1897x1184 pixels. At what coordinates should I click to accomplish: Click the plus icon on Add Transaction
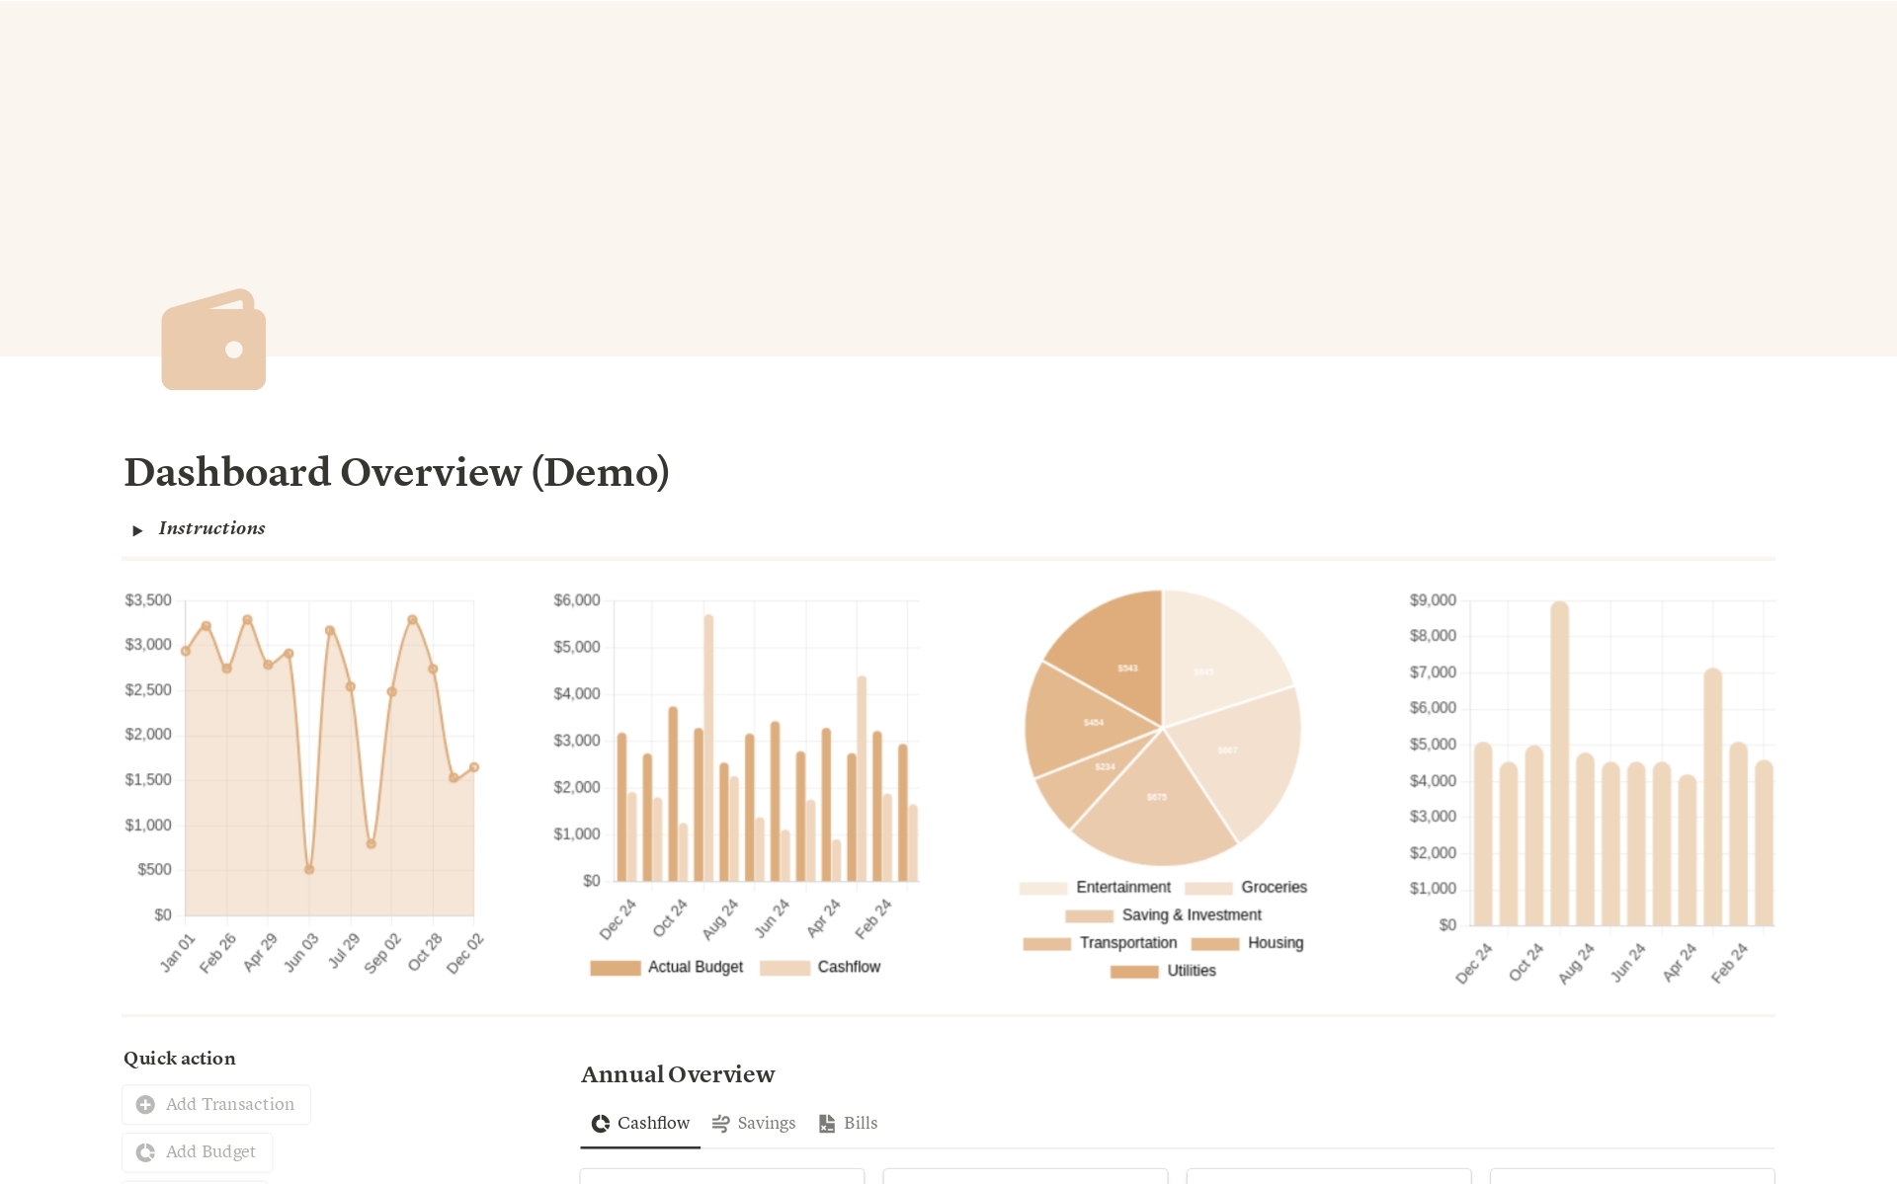pos(144,1104)
